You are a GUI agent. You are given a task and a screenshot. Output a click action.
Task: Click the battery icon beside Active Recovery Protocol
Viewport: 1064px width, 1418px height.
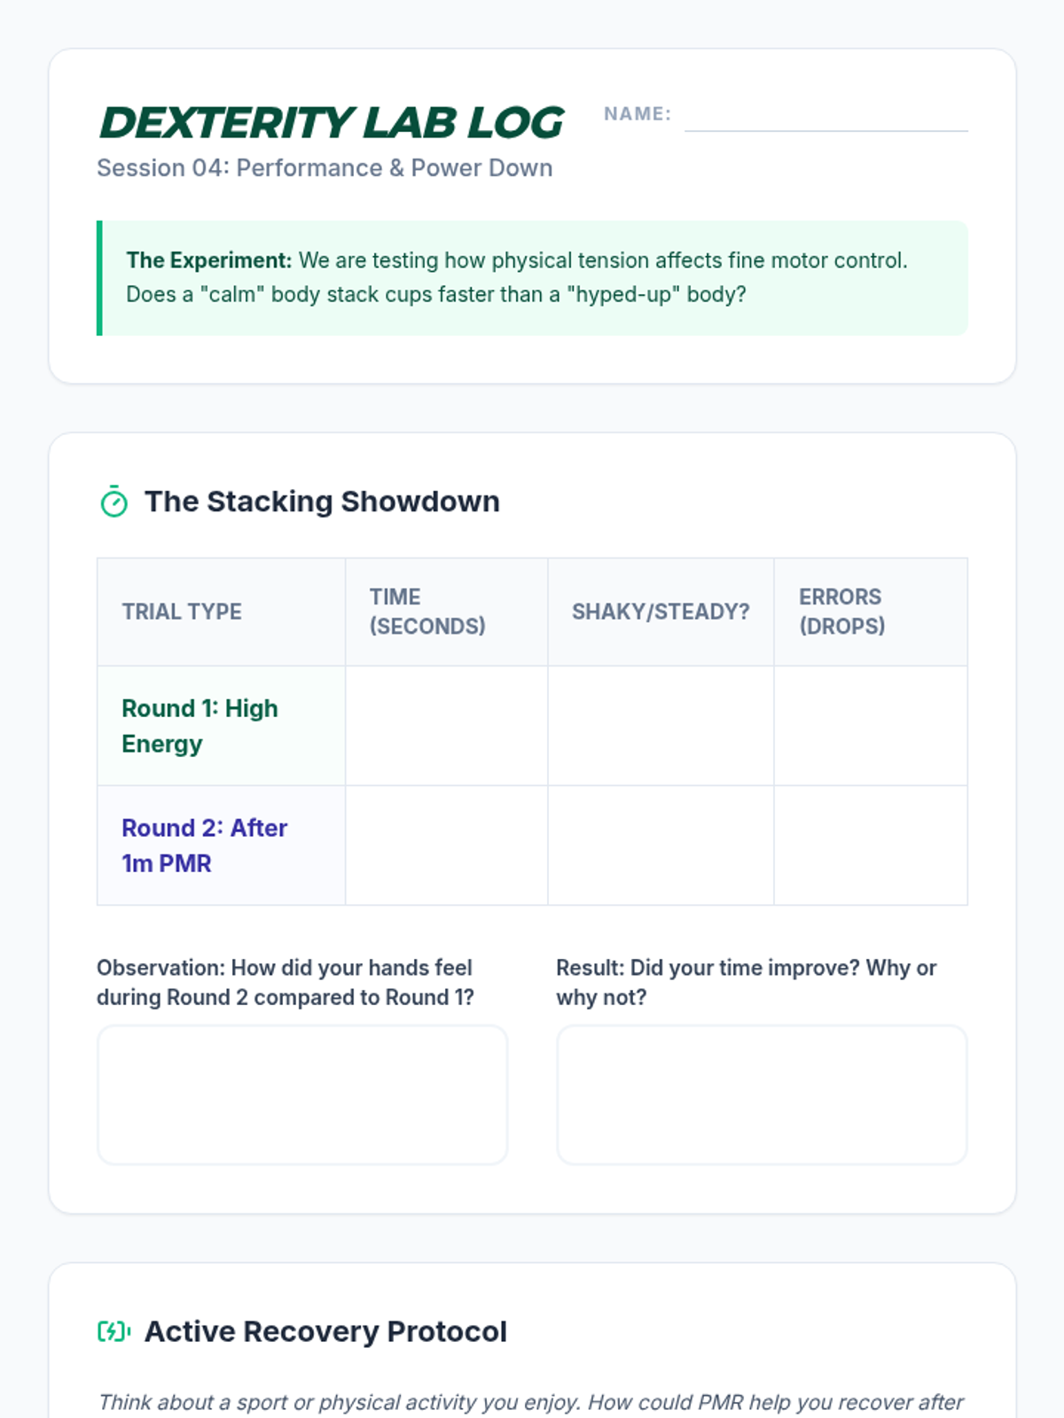coord(113,1331)
